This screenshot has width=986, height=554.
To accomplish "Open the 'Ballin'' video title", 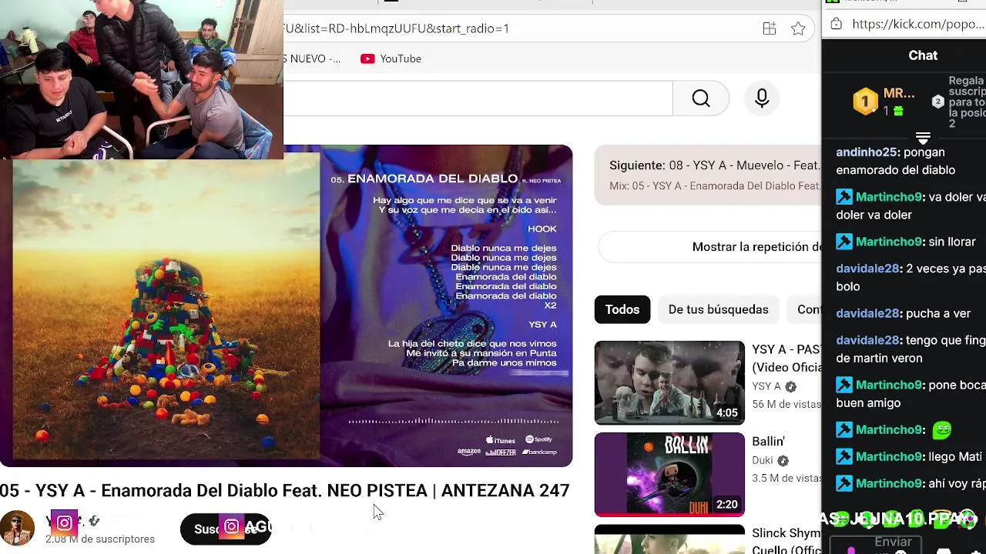I will [768, 442].
